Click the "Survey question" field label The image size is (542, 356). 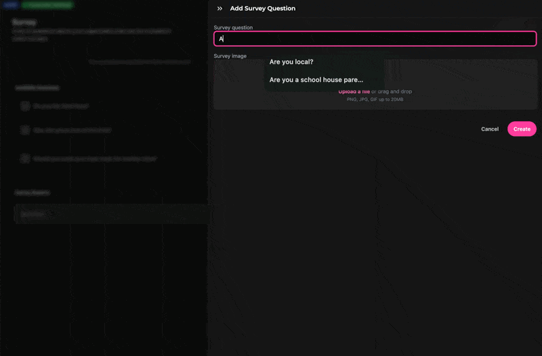(233, 28)
